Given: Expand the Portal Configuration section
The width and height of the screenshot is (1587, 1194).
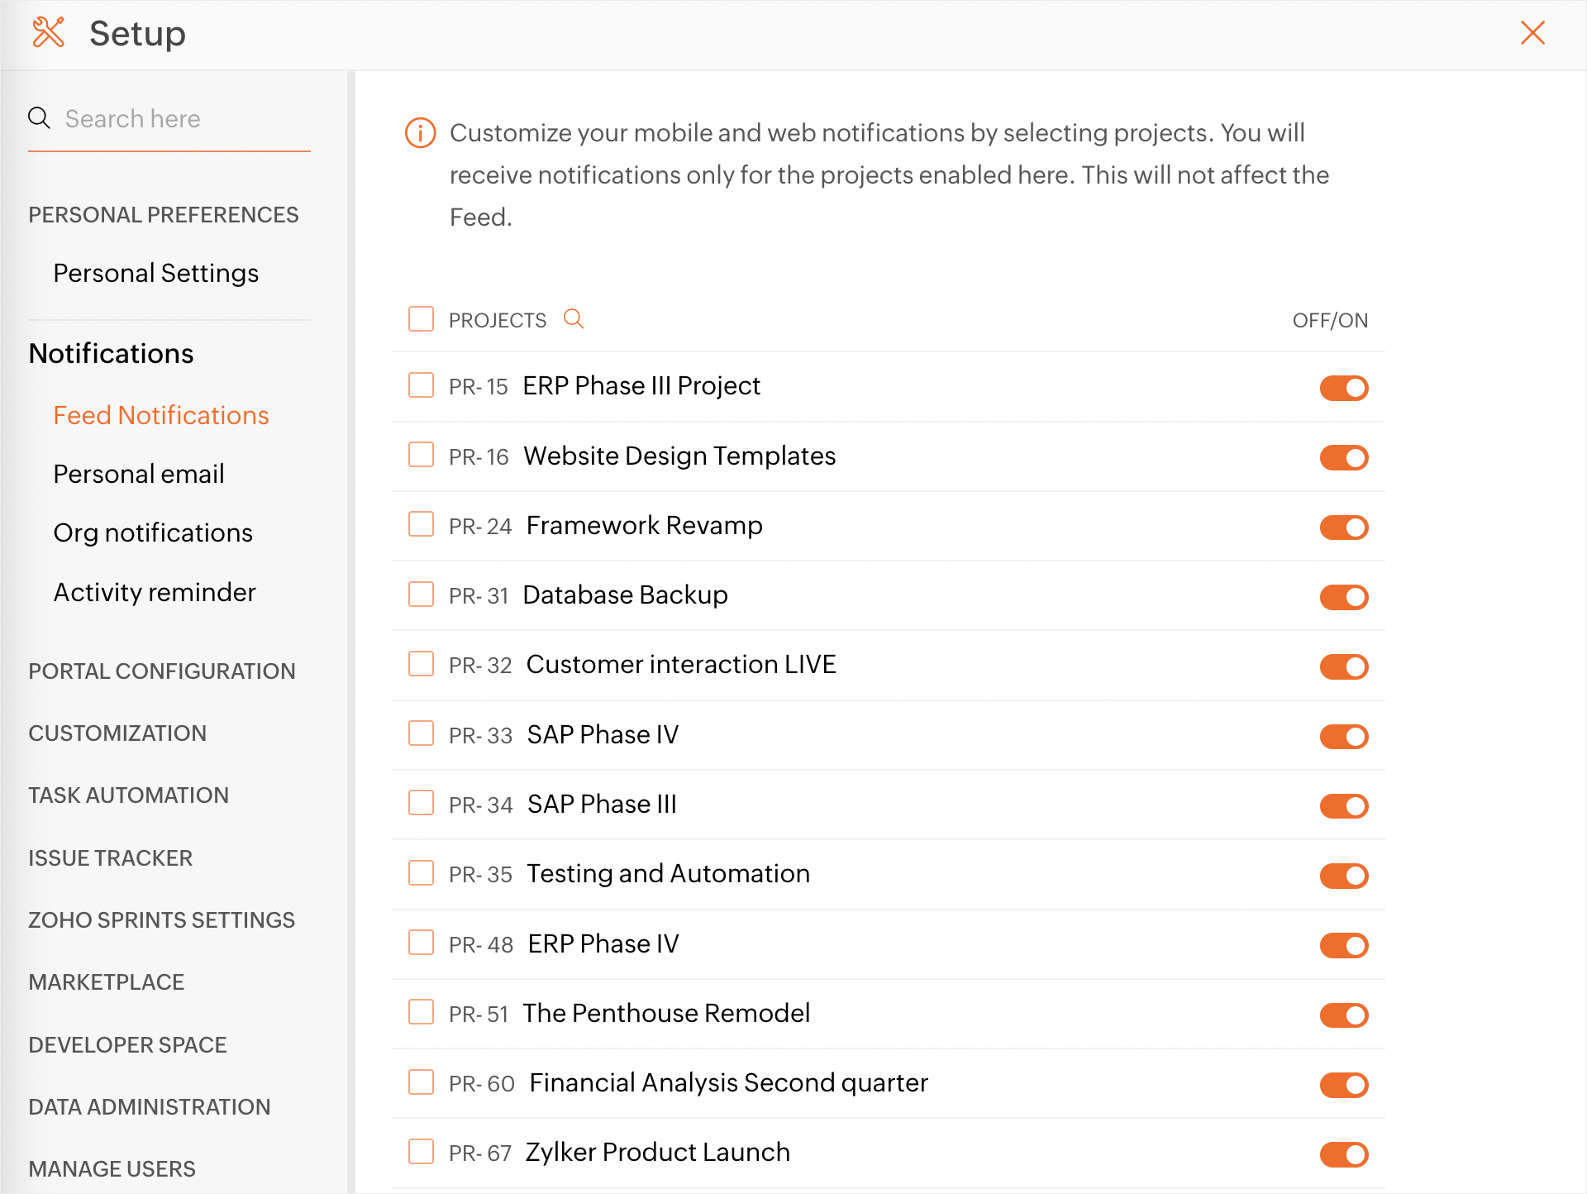Looking at the screenshot, I should (162, 671).
